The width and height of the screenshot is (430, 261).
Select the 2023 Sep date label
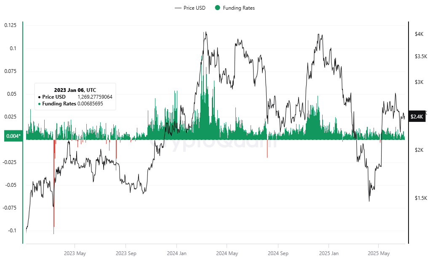click(126, 253)
